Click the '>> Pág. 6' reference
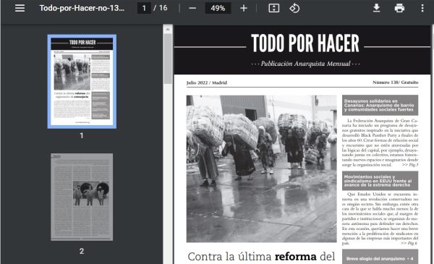This screenshot has width=434, height=264. pos(409,243)
